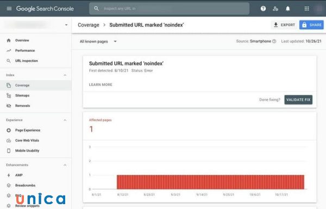Collapse the Experience section
326x209 pixels.
[65, 120]
